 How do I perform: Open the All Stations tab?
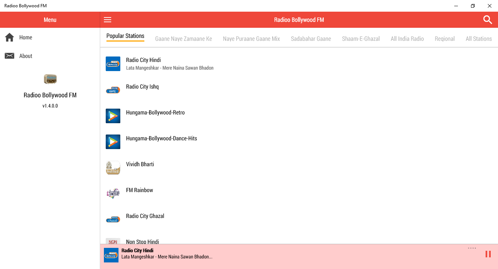point(479,39)
